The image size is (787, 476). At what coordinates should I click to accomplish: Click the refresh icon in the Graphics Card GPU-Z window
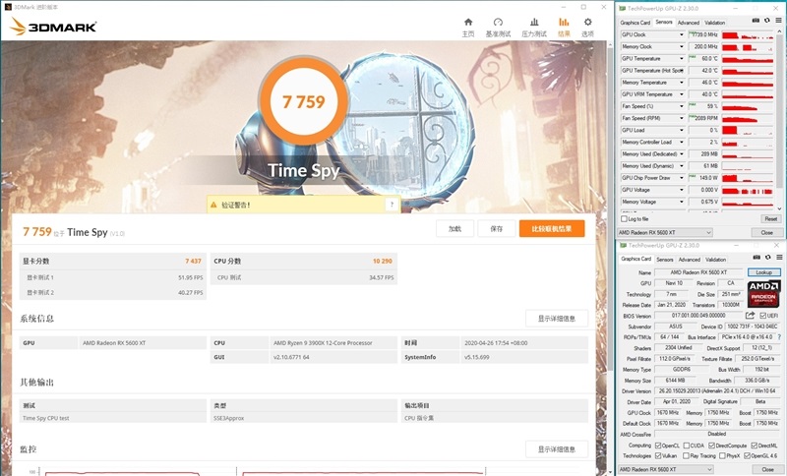point(768,258)
